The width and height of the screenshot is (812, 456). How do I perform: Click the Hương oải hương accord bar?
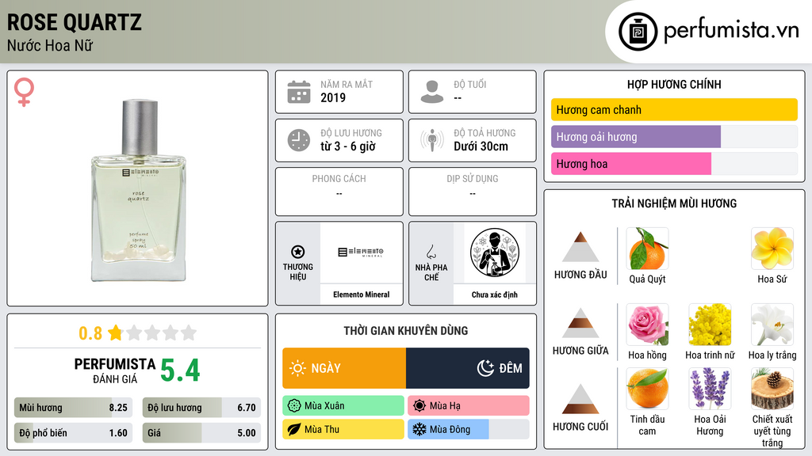[674, 136]
